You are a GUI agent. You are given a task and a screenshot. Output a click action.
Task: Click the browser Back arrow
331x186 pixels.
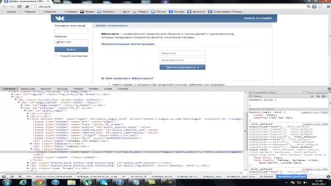click(x=5, y=7)
